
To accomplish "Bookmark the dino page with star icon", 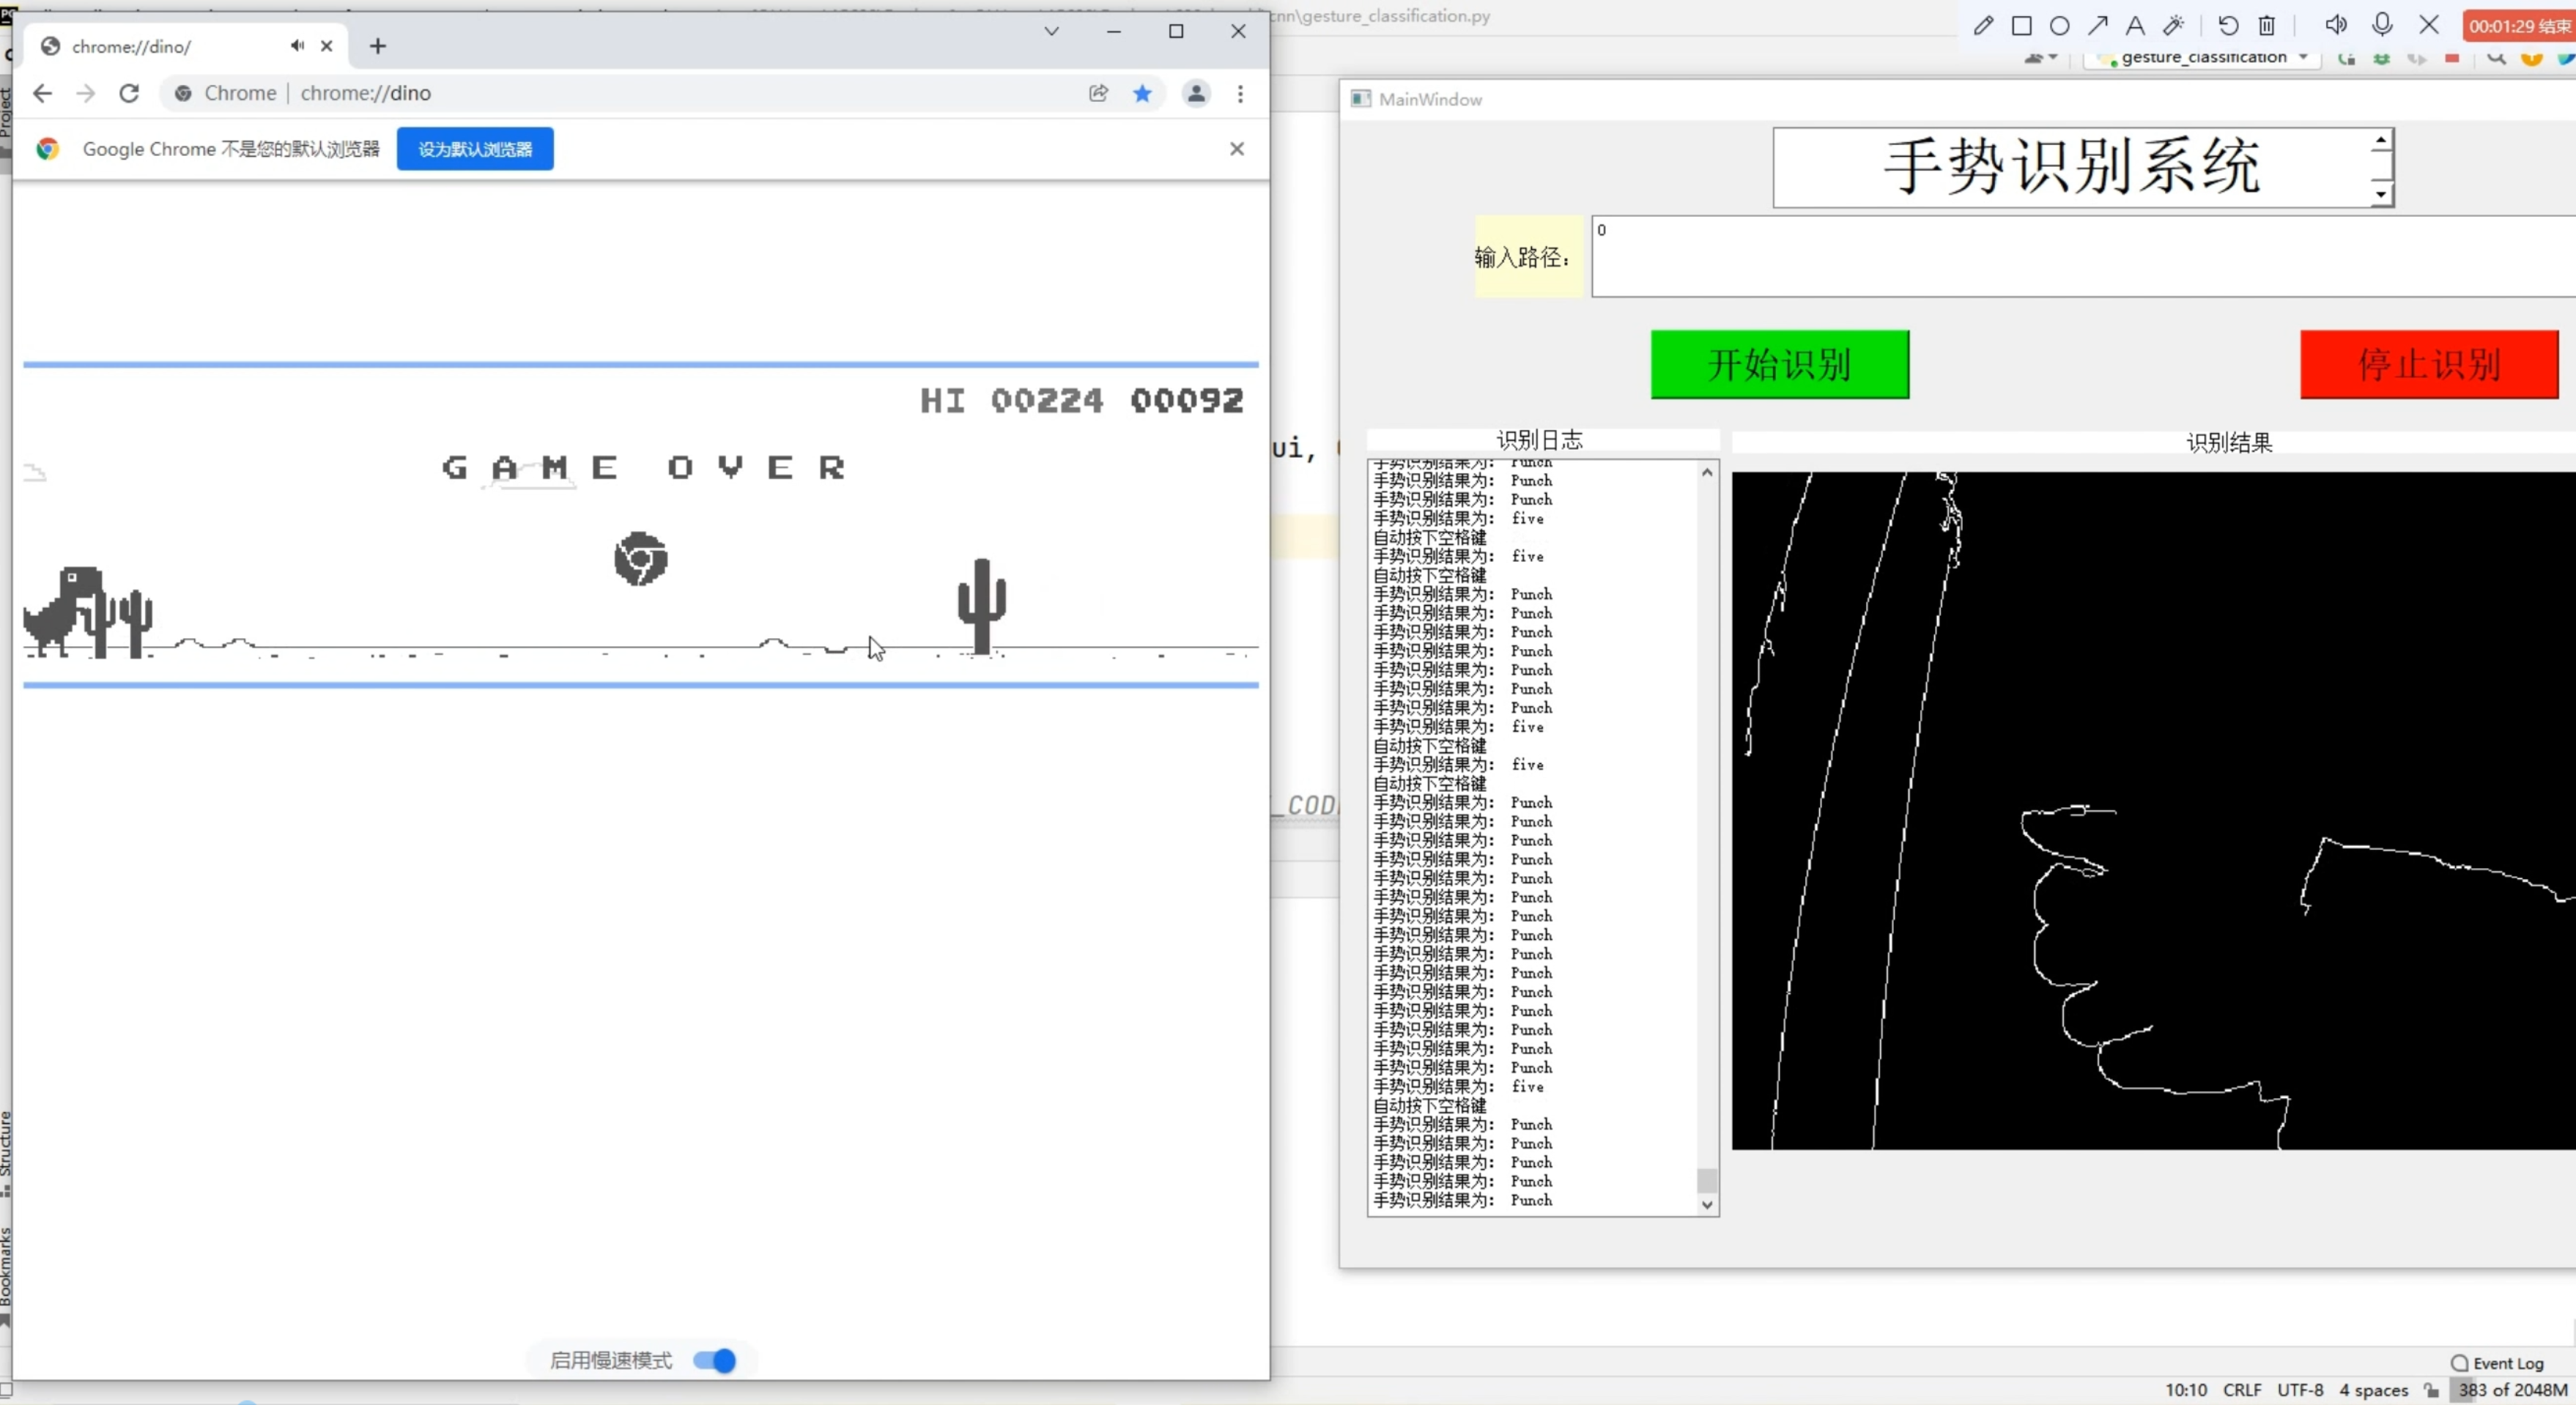I will pyautogui.click(x=1143, y=93).
